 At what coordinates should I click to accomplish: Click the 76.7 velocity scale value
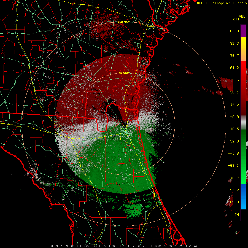click(x=234, y=55)
